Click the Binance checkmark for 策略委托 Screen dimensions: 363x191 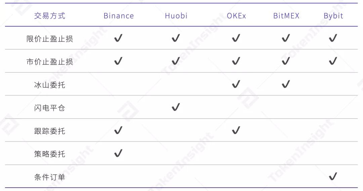point(118,154)
